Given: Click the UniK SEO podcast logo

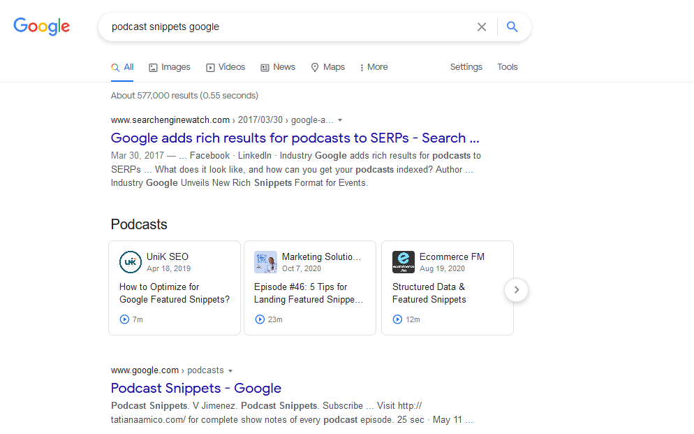Looking at the screenshot, I should [131, 262].
